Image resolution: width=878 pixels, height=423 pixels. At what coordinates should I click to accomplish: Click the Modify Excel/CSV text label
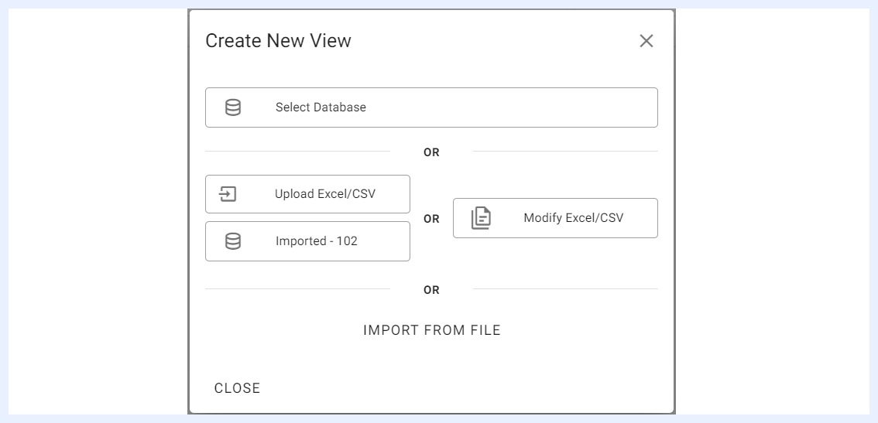pos(574,218)
